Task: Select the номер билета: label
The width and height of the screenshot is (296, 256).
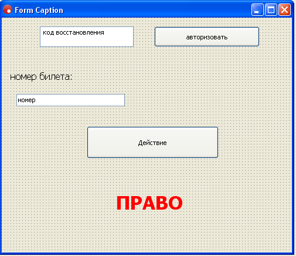Action: (41, 76)
